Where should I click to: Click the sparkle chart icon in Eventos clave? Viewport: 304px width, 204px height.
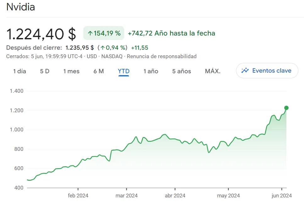click(245, 71)
